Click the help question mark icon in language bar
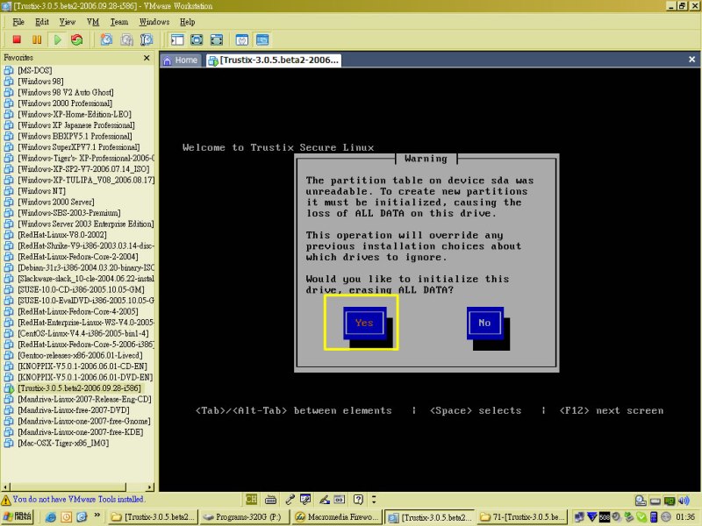 tap(358, 499)
